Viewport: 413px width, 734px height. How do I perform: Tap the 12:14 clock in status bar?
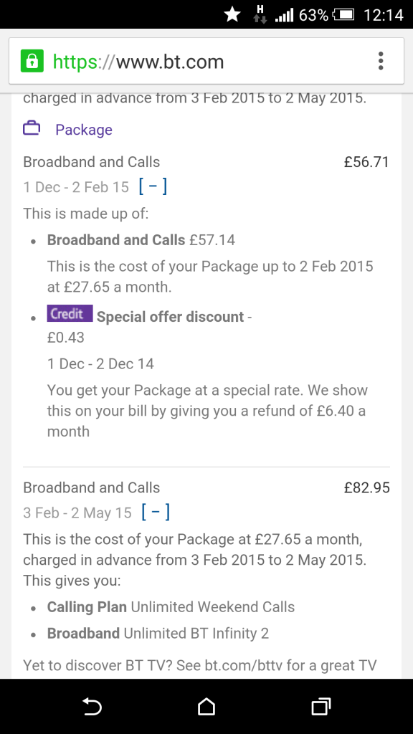[384, 15]
